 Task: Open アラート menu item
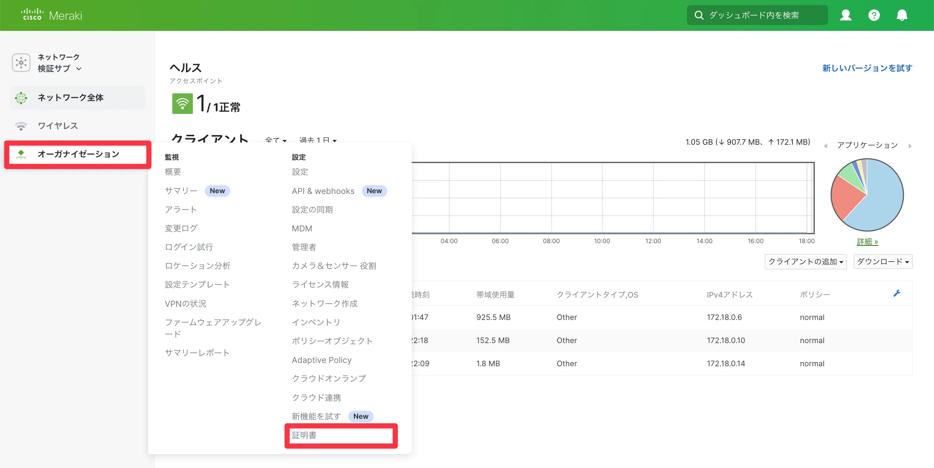tap(181, 209)
